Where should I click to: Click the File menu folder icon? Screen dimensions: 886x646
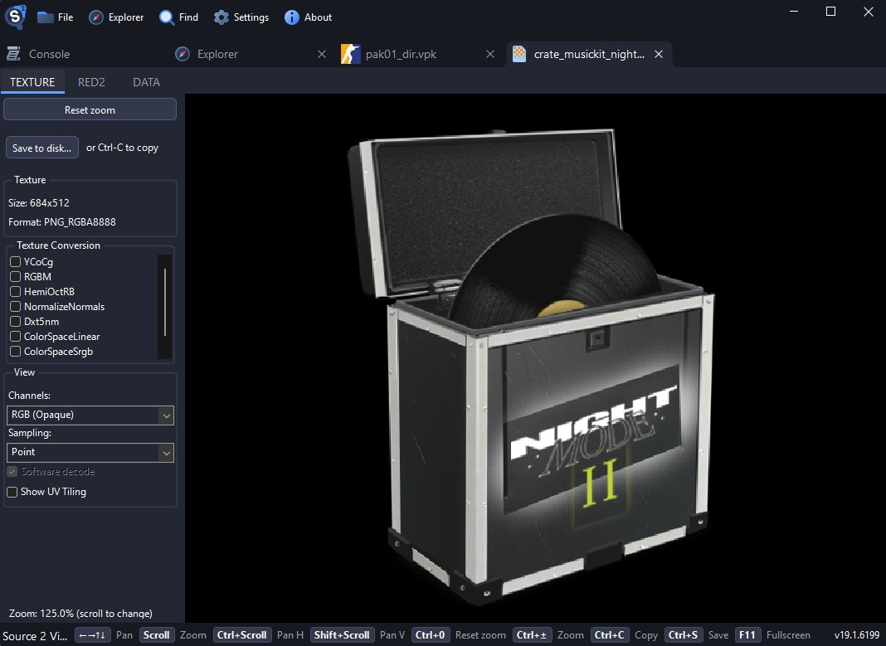point(45,17)
